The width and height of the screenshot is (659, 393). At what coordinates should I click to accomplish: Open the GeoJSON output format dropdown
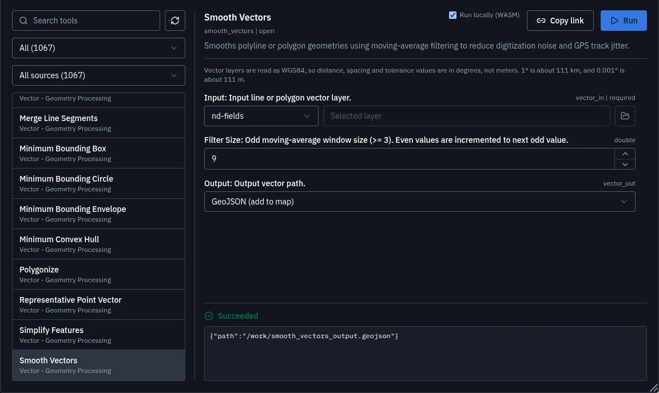tap(419, 202)
